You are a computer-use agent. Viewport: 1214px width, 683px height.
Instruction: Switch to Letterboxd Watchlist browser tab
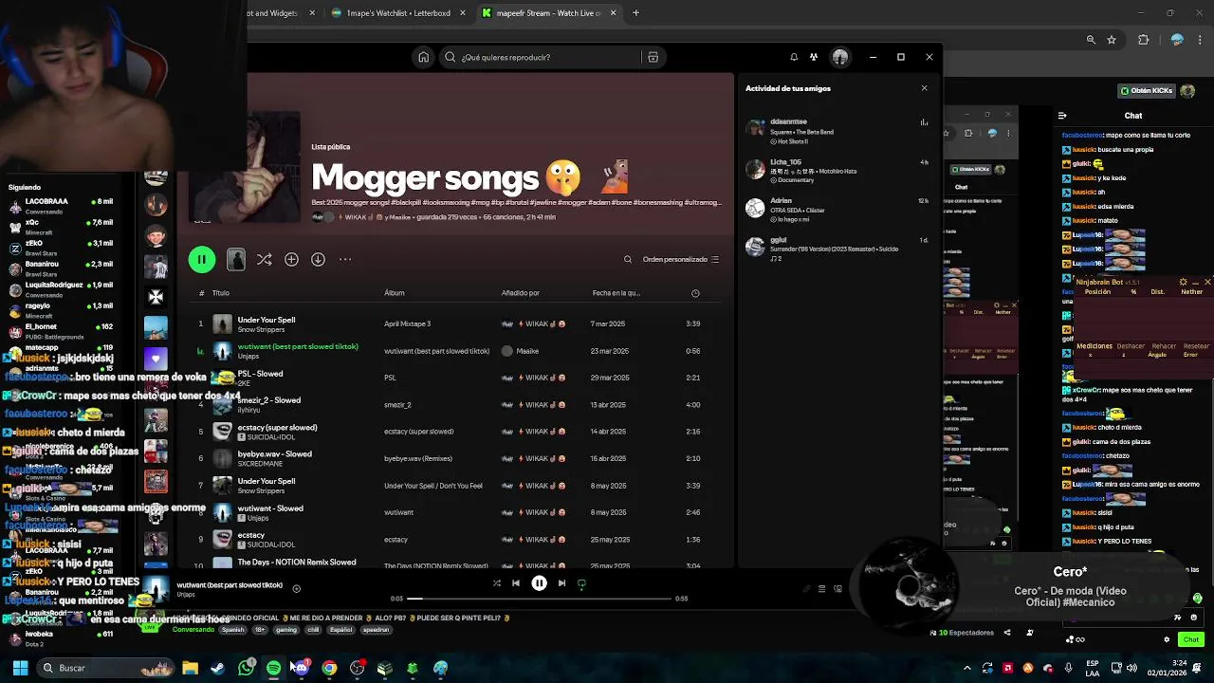click(x=397, y=13)
